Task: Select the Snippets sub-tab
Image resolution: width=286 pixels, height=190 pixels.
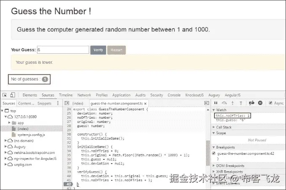Action: coord(44,103)
